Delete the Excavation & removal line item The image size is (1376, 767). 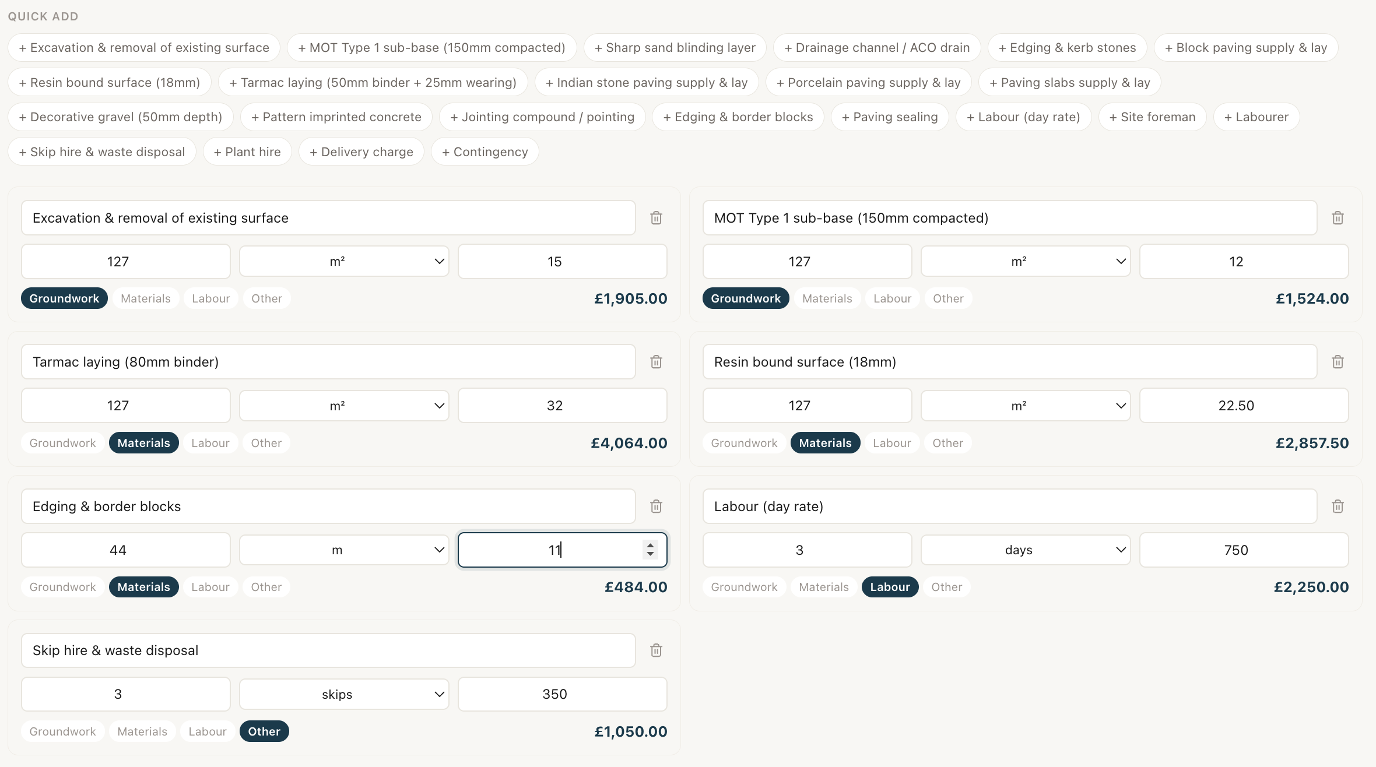pos(656,218)
